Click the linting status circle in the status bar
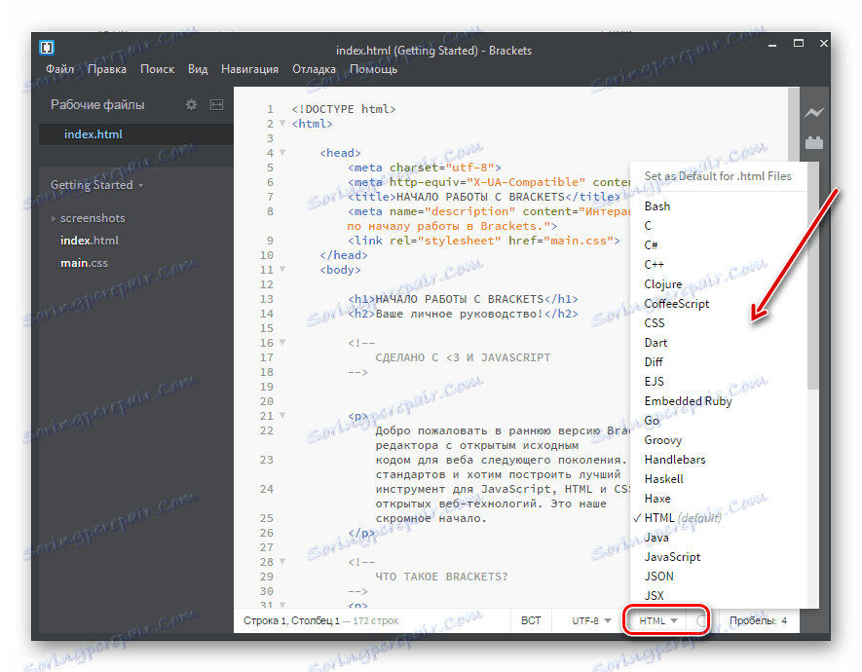This screenshot has width=862, height=672. (x=701, y=620)
